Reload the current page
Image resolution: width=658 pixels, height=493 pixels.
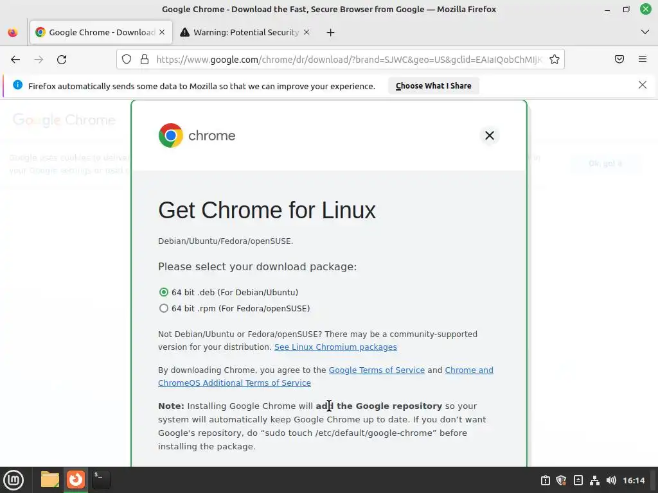62,60
